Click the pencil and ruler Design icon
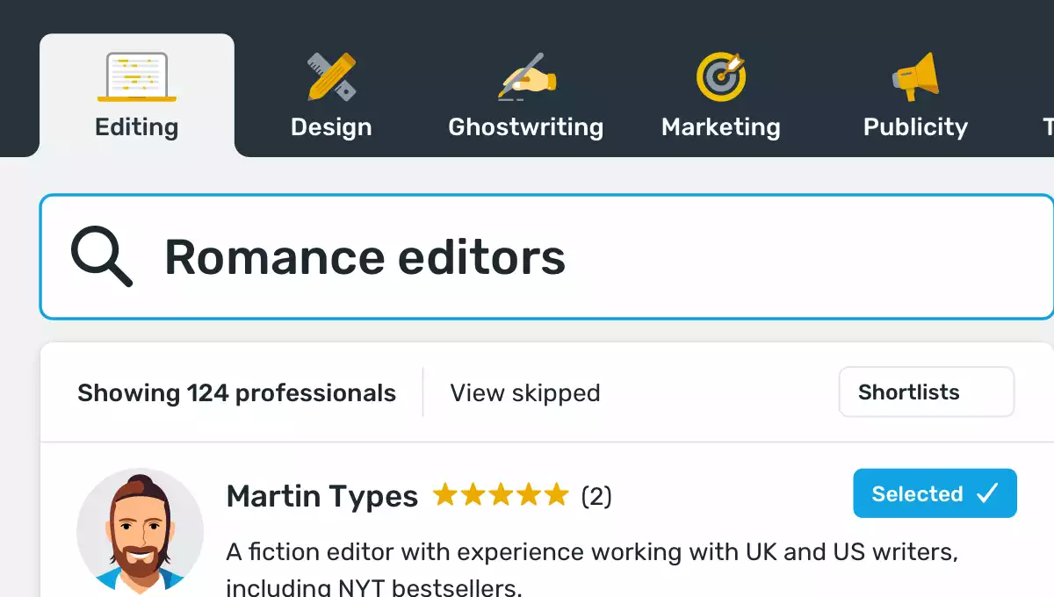 (331, 76)
